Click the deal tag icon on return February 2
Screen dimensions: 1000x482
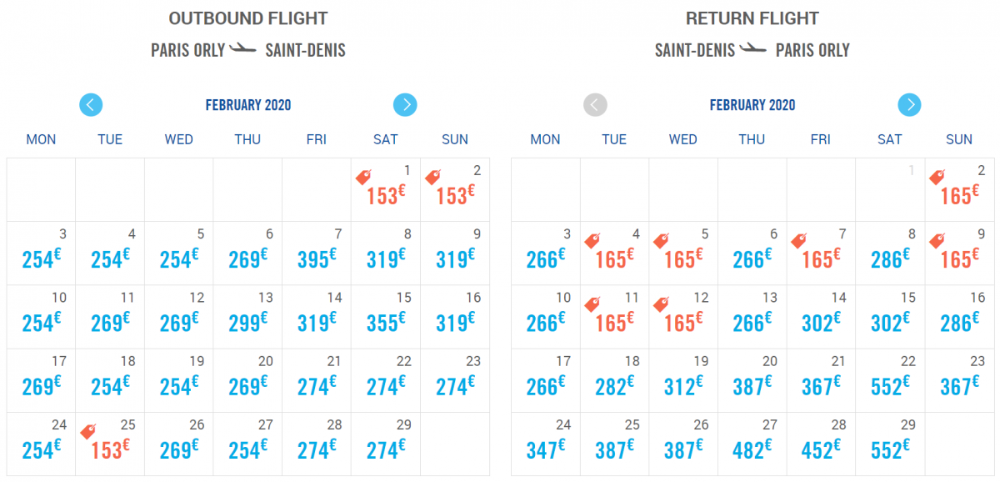click(937, 177)
